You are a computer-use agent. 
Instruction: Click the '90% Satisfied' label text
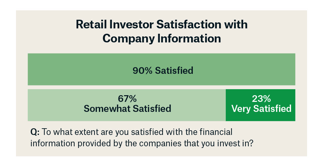[163, 70]
